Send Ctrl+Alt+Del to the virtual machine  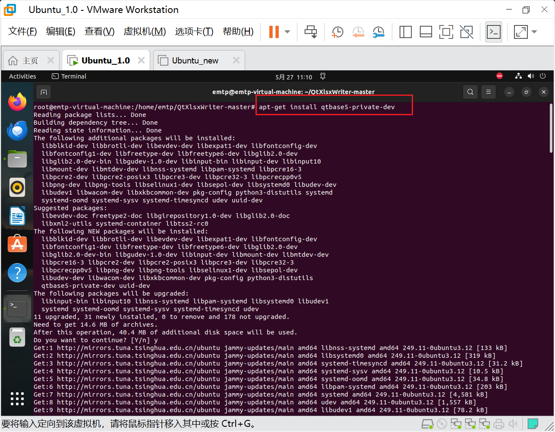click(x=311, y=32)
